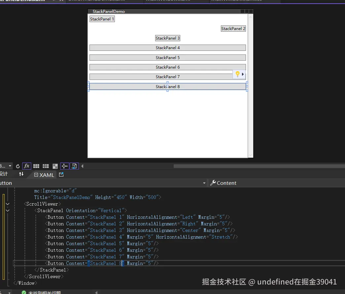Swap panes with the up-down arrows icon
The height and width of the screenshot is (294, 345).
(21, 174)
